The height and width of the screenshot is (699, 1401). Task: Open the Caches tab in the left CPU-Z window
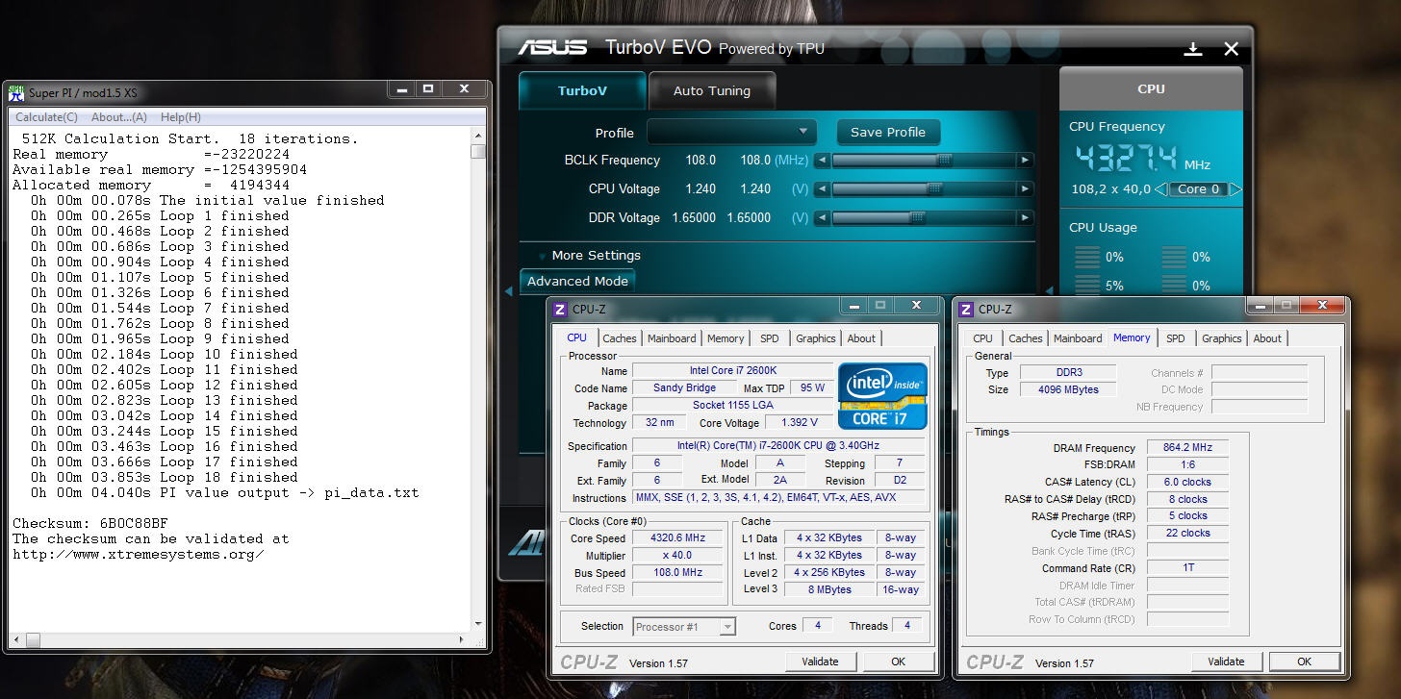(x=620, y=338)
